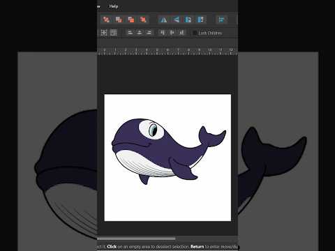Screen dimensions: 335x251
Task: Align objects to vertical middle
Action: click(172, 33)
